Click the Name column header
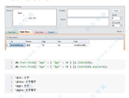129x98 pixels. (x=33, y=42)
